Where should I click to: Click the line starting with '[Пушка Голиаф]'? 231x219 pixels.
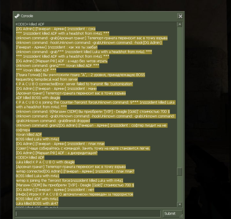click(81, 75)
